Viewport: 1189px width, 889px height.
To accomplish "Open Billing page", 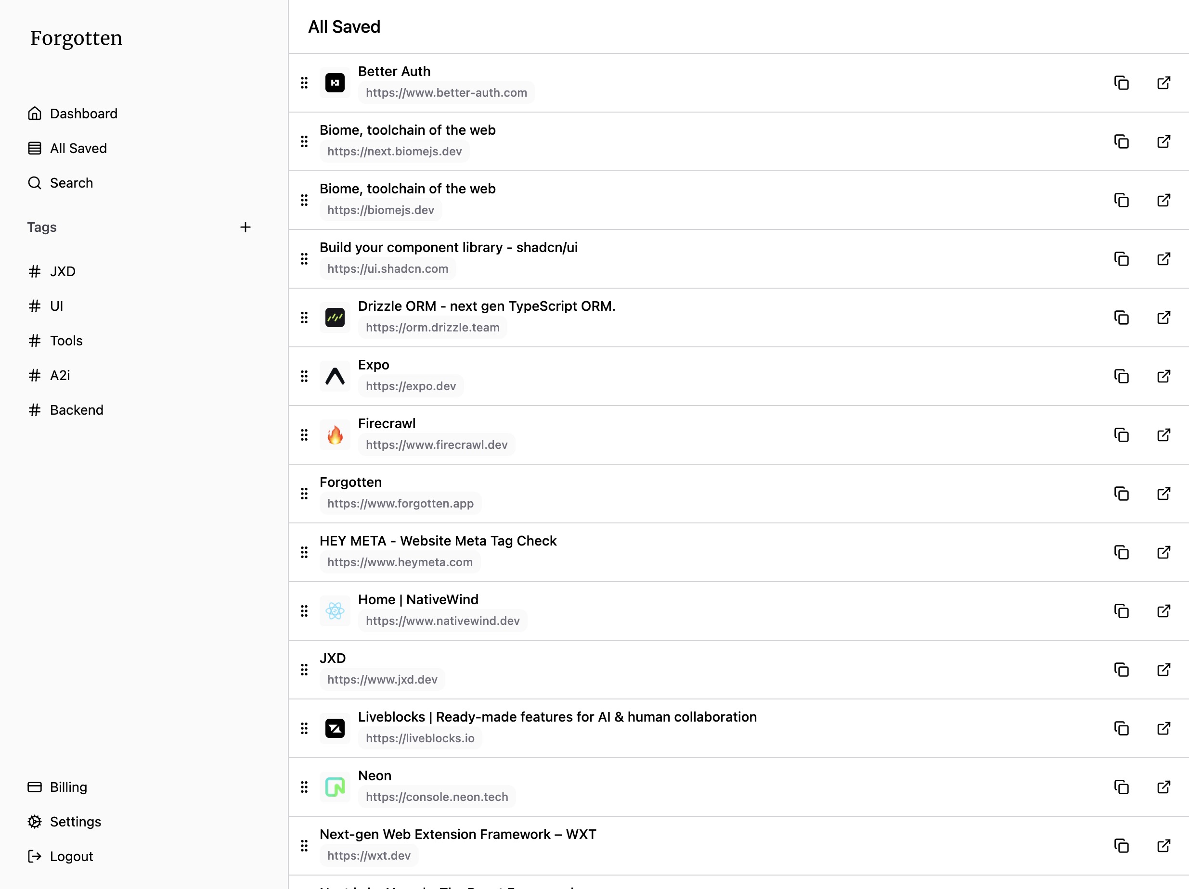I will (57, 787).
